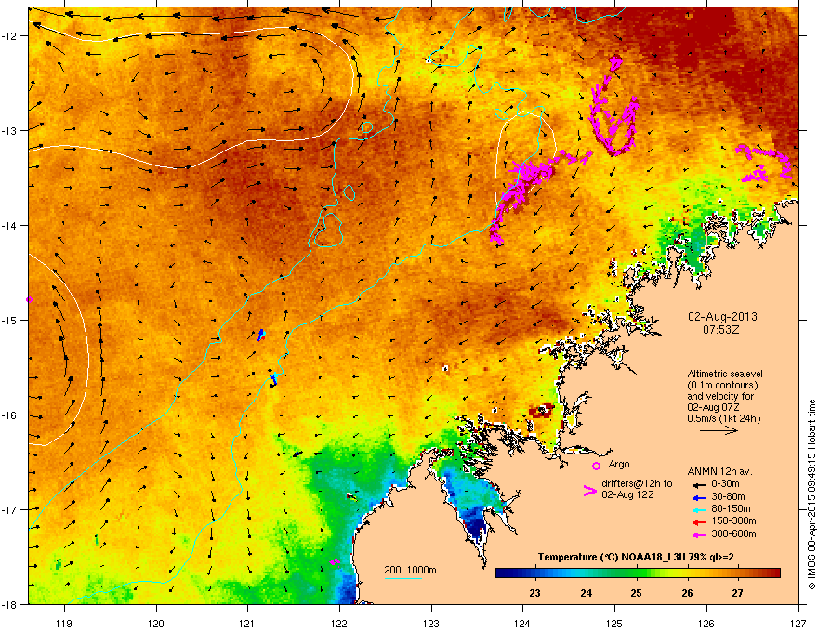This screenshot has width=818, height=632.
Task: Click the latitude axis label '-12'
Action: [x=9, y=36]
